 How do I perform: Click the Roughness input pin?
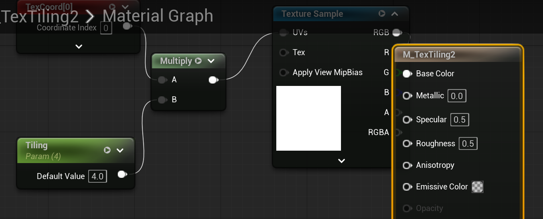coord(407,143)
